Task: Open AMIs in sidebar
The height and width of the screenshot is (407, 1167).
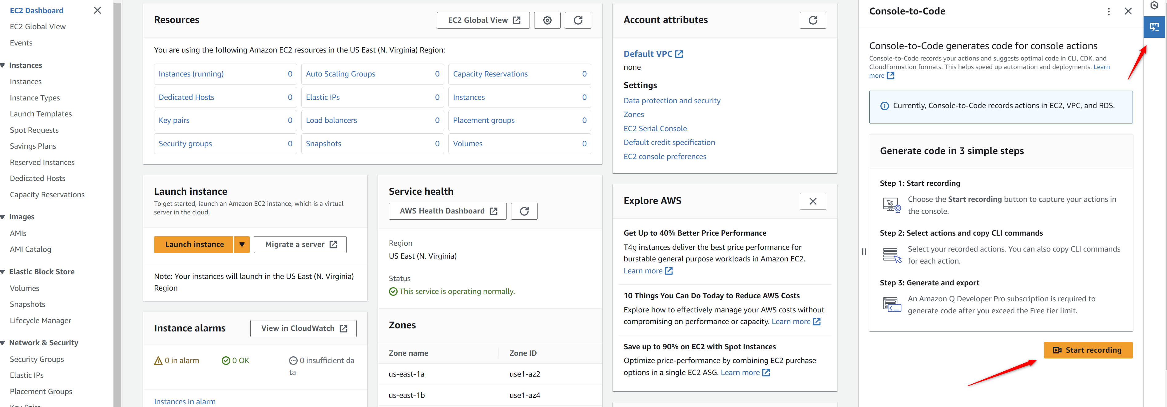Action: (x=18, y=233)
